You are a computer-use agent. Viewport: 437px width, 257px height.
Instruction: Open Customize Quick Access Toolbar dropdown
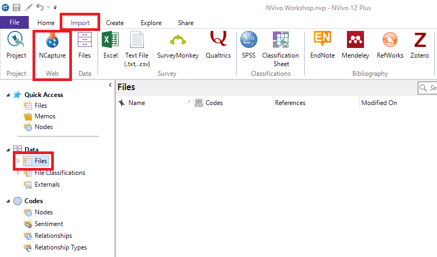[x=55, y=7]
